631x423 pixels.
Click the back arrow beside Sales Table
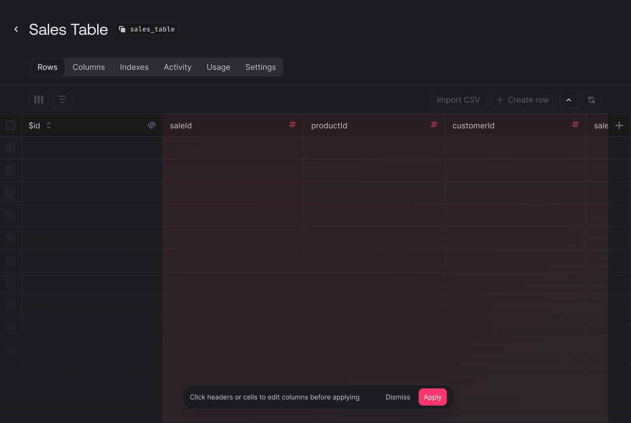pyautogui.click(x=16, y=30)
